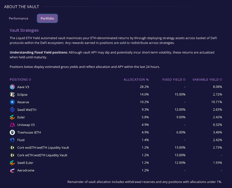232x188 pixels.
Task: Click the Swell WeETH icon
Action: click(x=12, y=110)
